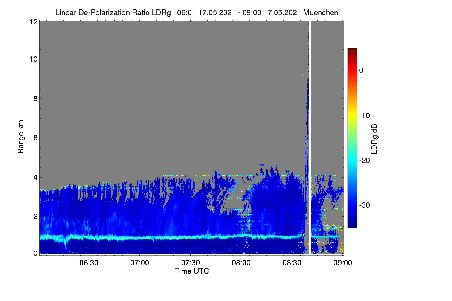The height and width of the screenshot is (301, 452).
Task: Click the 06:30 time tick label
Action: tap(89, 263)
